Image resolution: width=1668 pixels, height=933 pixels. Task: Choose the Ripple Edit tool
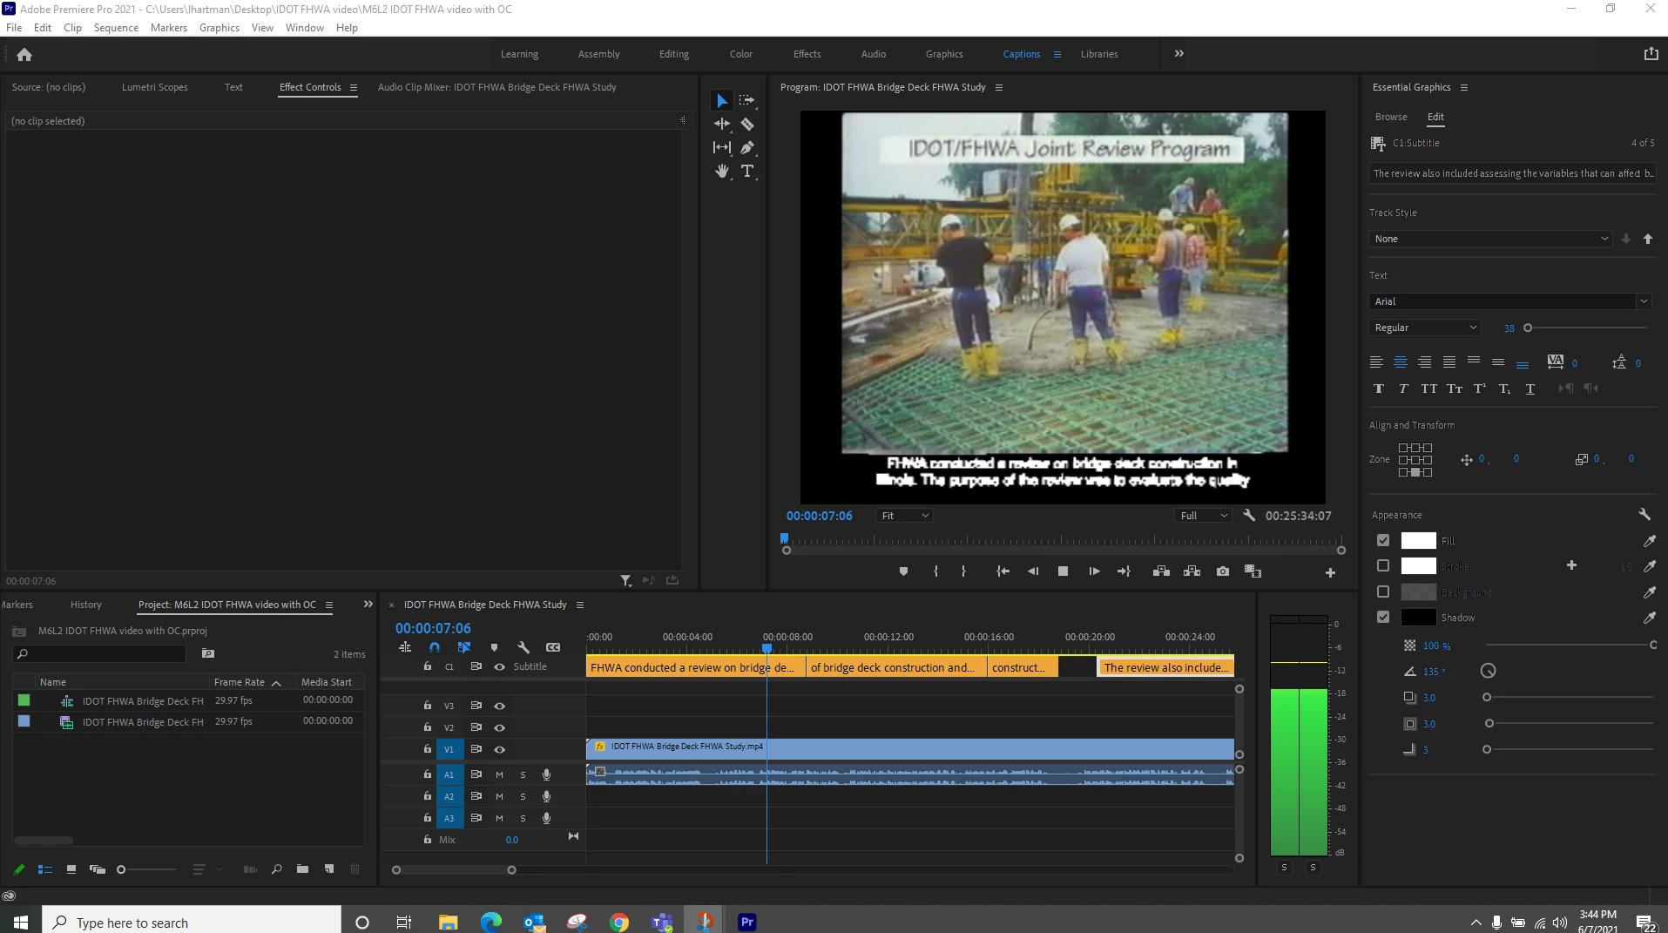(x=722, y=124)
